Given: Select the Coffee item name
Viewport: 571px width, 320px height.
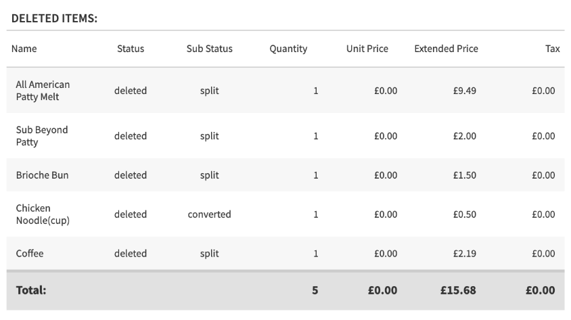Looking at the screenshot, I should (30, 254).
